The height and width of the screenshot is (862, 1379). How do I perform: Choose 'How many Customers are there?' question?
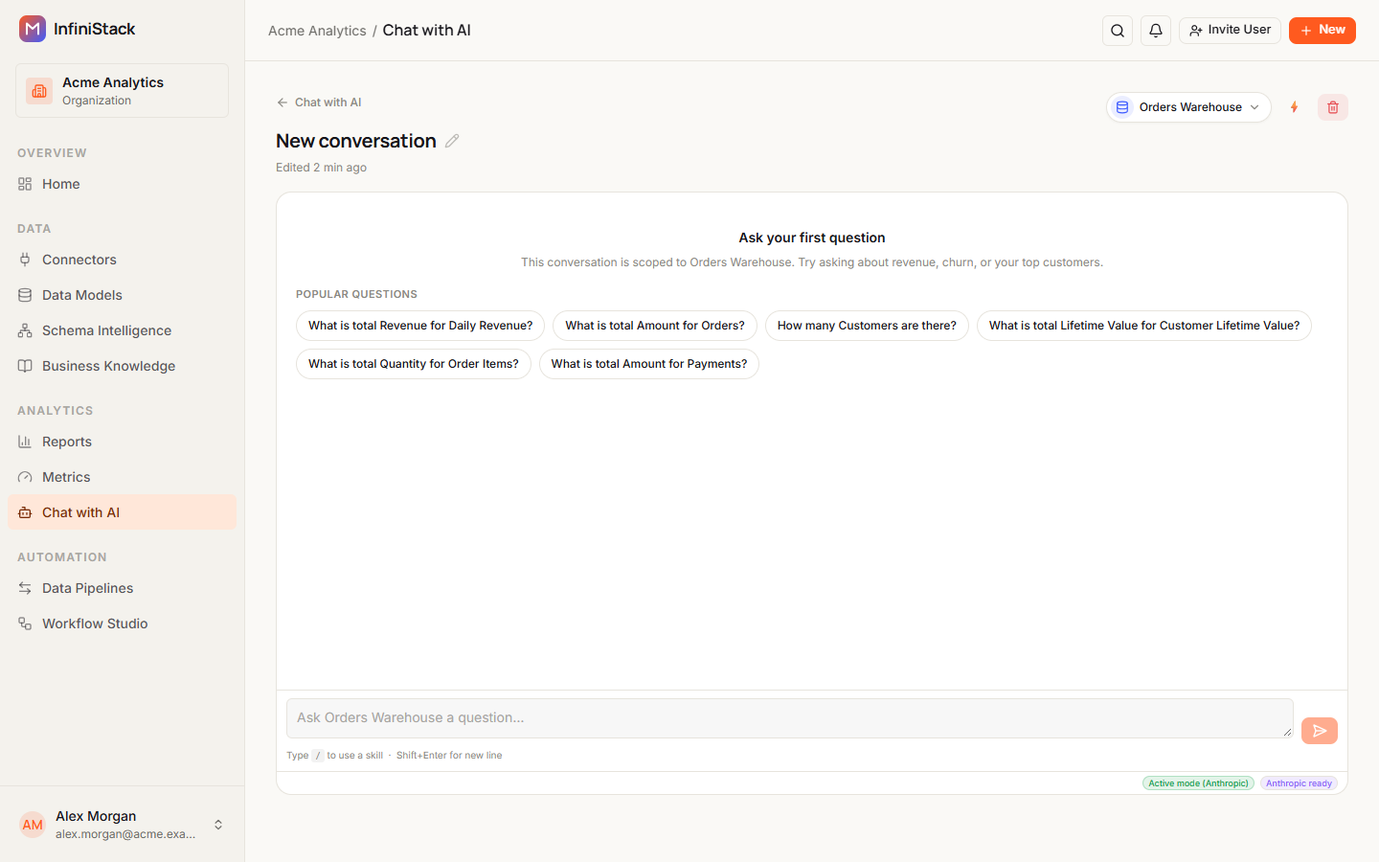[x=867, y=326]
